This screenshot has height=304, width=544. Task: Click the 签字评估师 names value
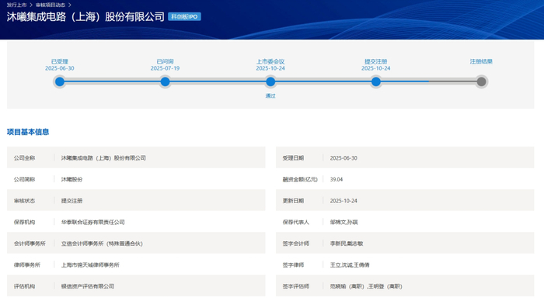tap(366, 287)
